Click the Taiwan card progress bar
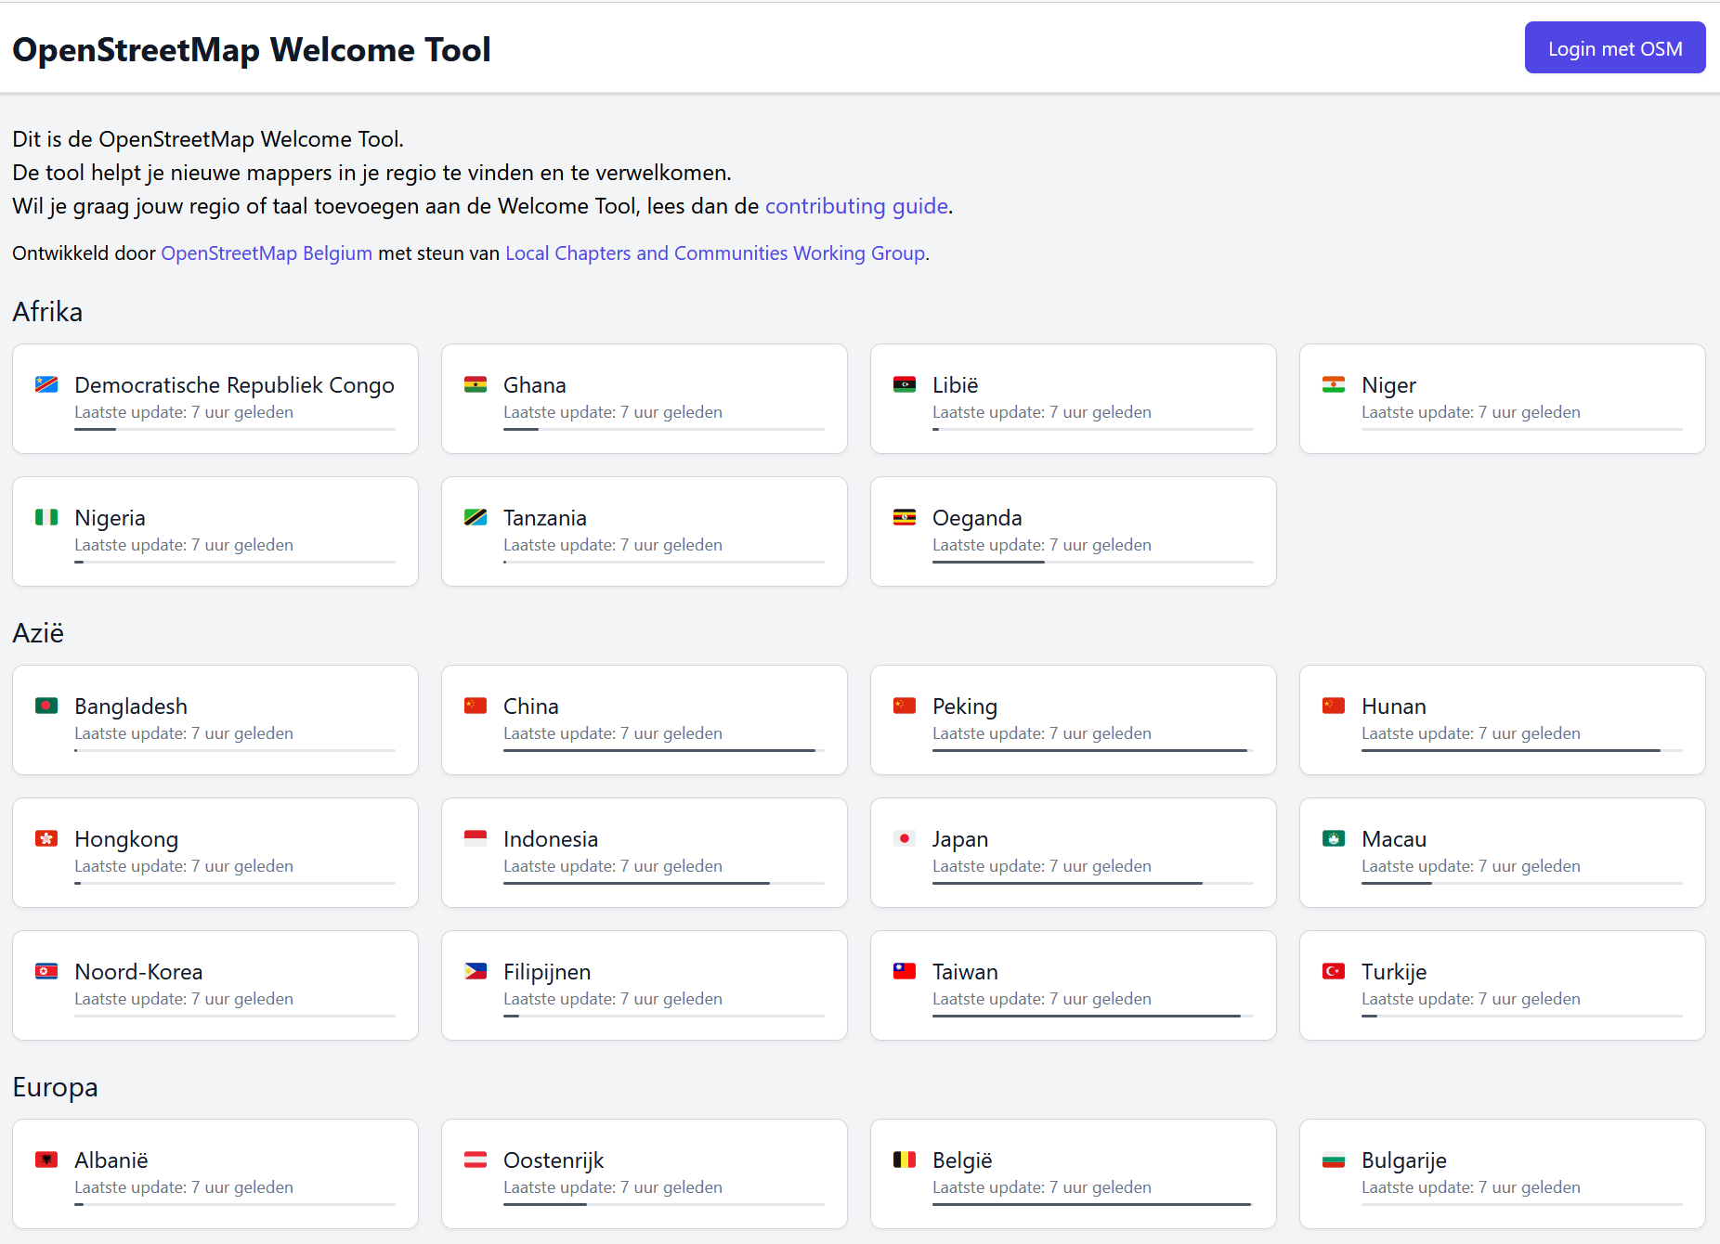Screen dimensions: 1720x1244 tap(1093, 1016)
